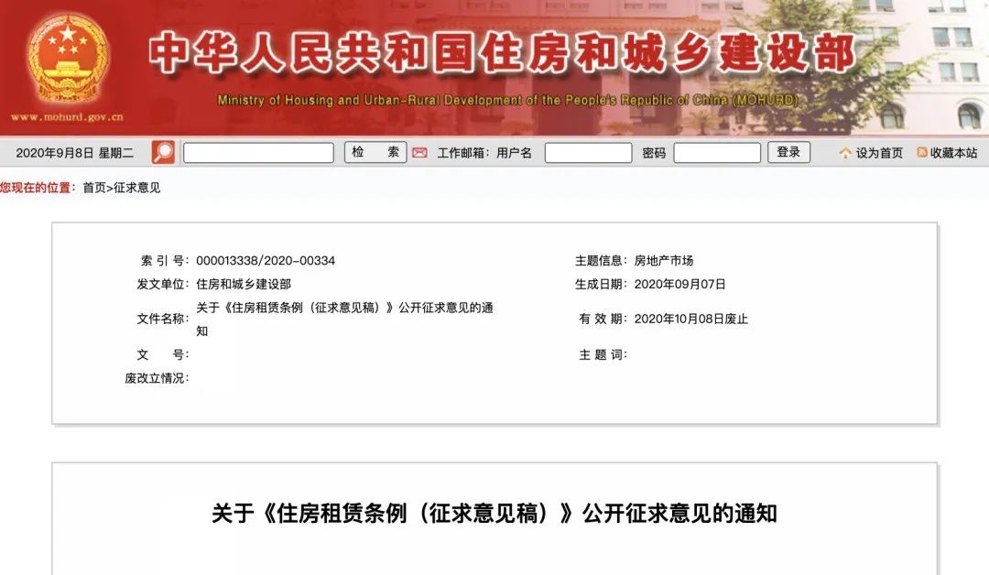Click the search keyword input field
The width and height of the screenshot is (989, 575).
[x=258, y=153]
